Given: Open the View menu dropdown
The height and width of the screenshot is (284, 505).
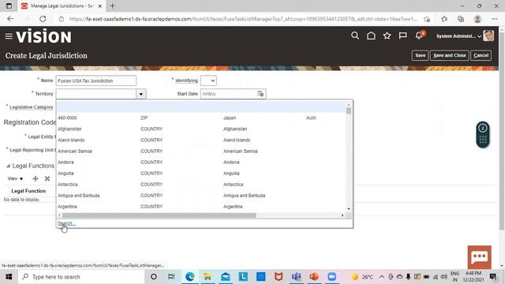Looking at the screenshot, I should tap(15, 178).
